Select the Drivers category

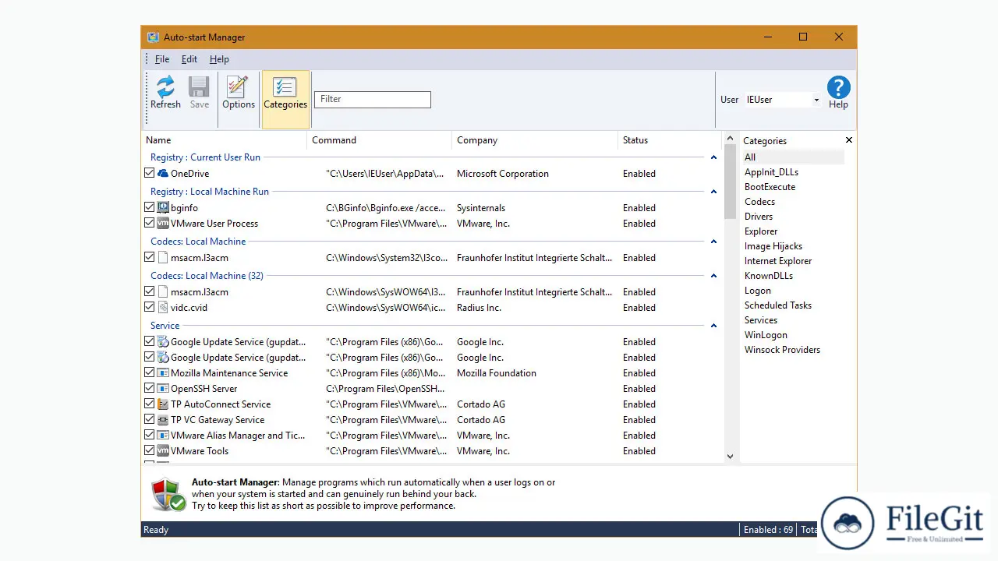759,217
